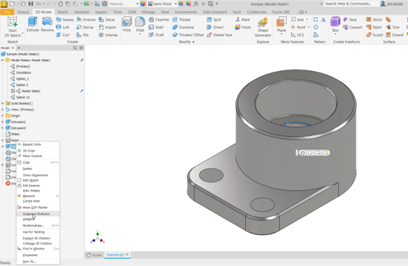
Task: Open the model browser menu
Action: pos(81,48)
